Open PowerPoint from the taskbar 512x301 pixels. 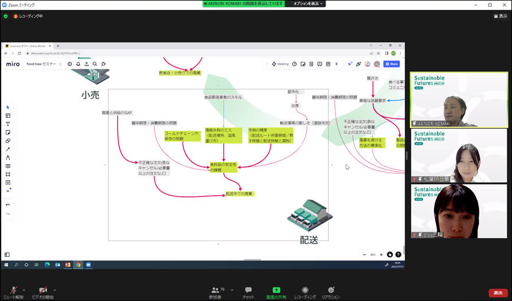pos(68,265)
